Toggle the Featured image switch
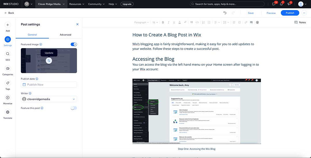The height and width of the screenshot is (158, 311). click(74, 44)
